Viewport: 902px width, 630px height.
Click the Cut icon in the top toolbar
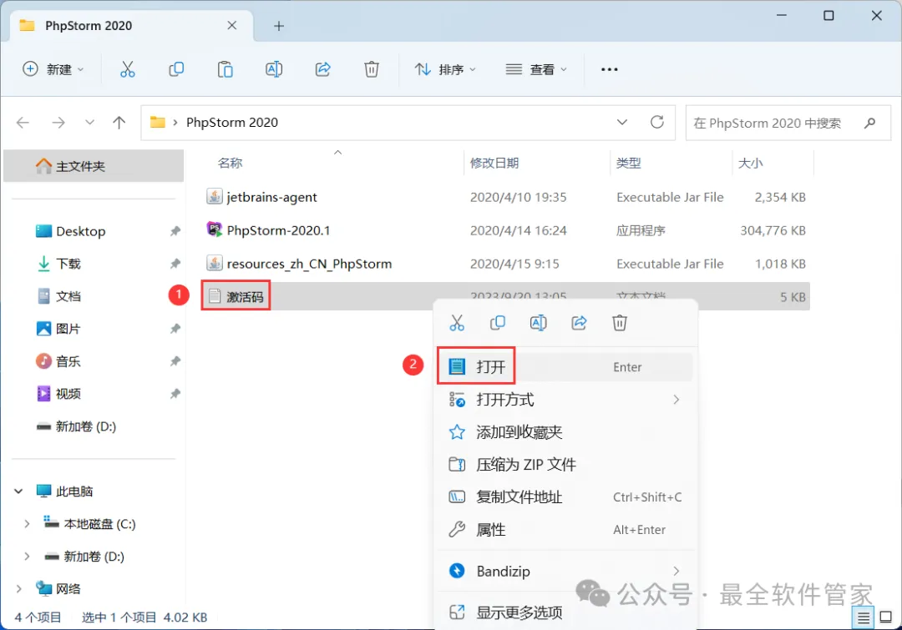(127, 69)
